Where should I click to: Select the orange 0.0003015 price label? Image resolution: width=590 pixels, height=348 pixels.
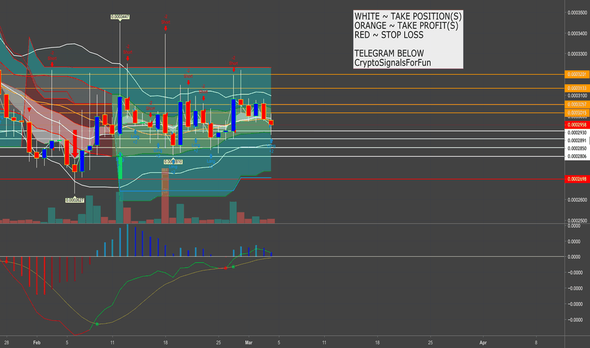577,113
